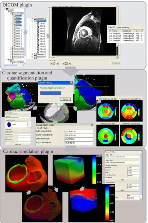Click the Left atrium (ml) value field

tap(79, 139)
